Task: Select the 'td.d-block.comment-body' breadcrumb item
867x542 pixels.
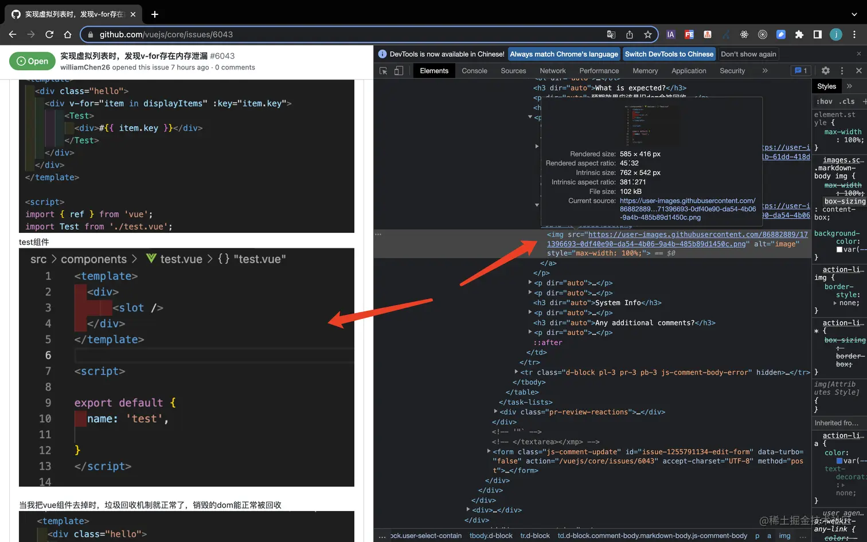Action: coord(653,536)
